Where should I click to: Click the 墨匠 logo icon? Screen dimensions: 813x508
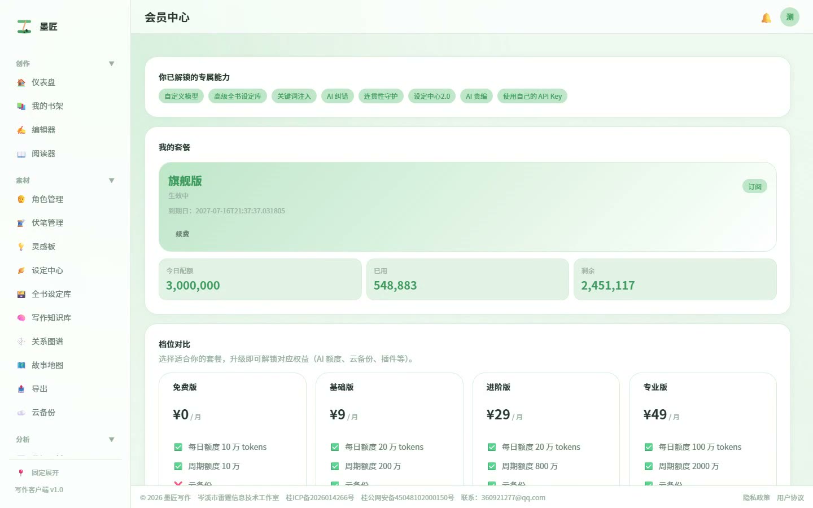pos(24,27)
